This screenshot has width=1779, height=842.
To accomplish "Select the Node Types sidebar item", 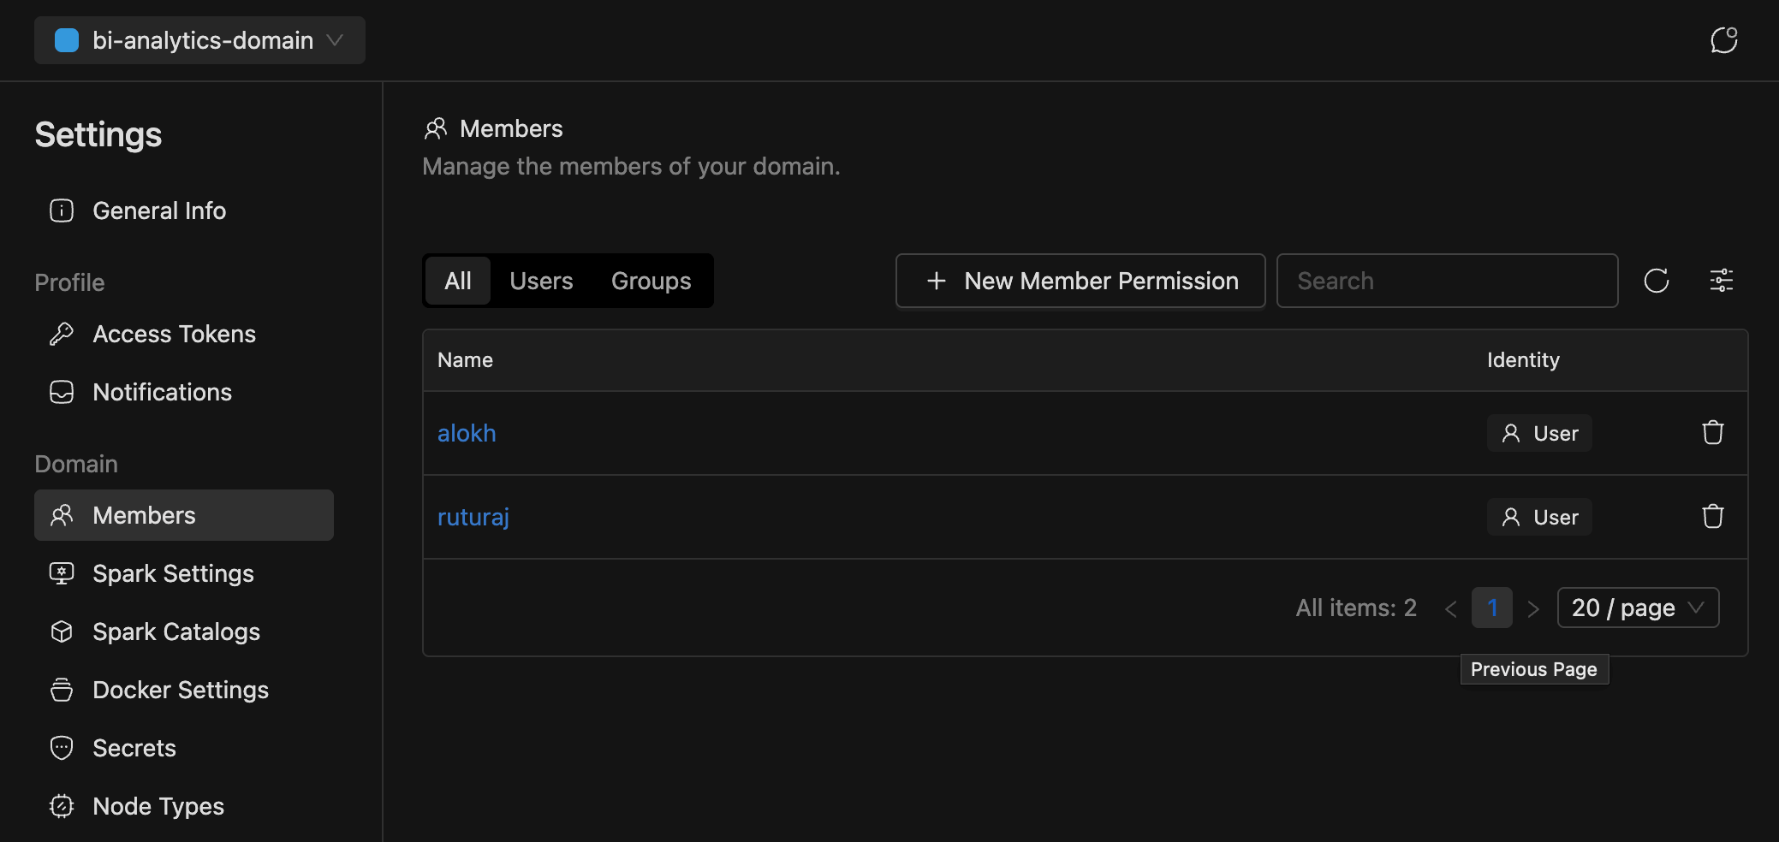I will tap(158, 806).
